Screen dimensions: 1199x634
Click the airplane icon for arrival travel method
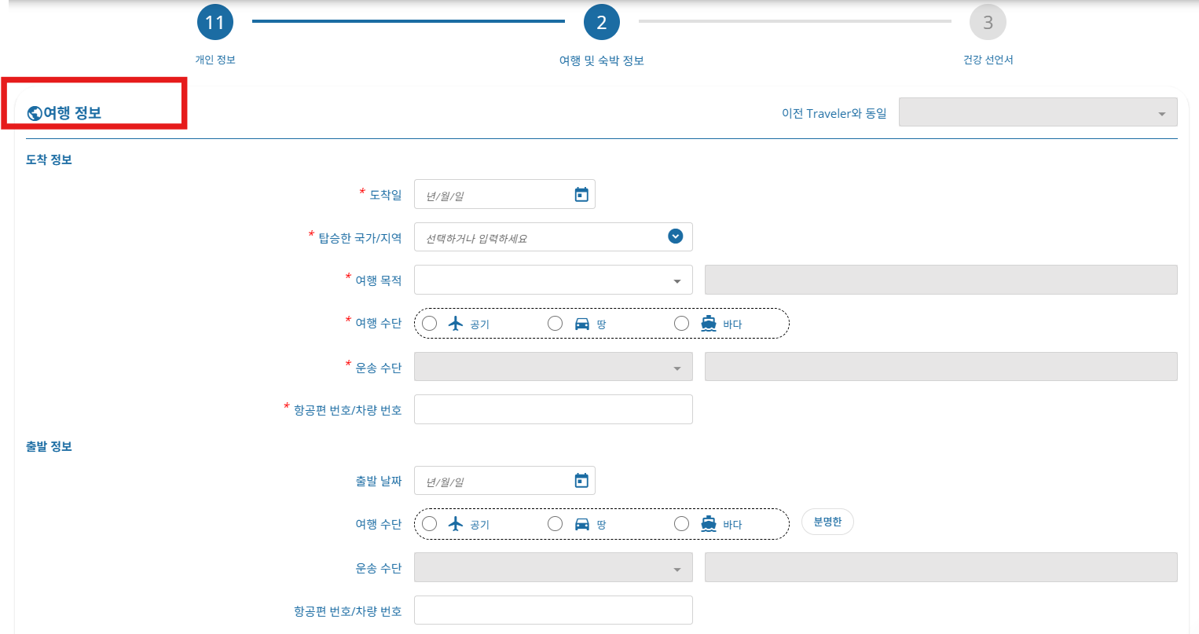(456, 323)
